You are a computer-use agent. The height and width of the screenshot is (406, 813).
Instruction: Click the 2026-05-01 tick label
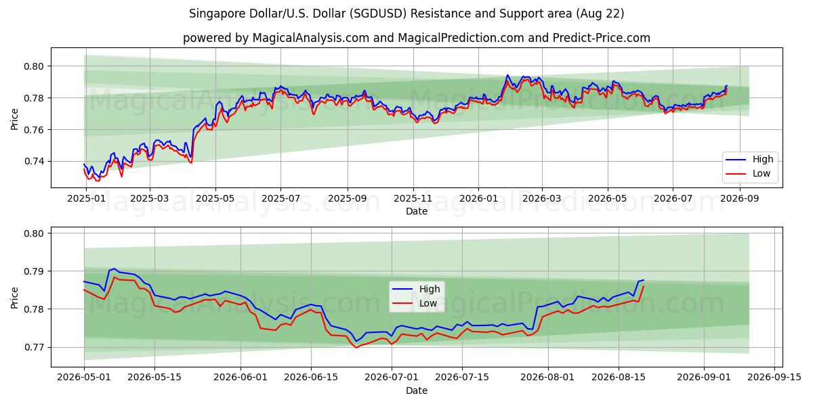tap(84, 378)
